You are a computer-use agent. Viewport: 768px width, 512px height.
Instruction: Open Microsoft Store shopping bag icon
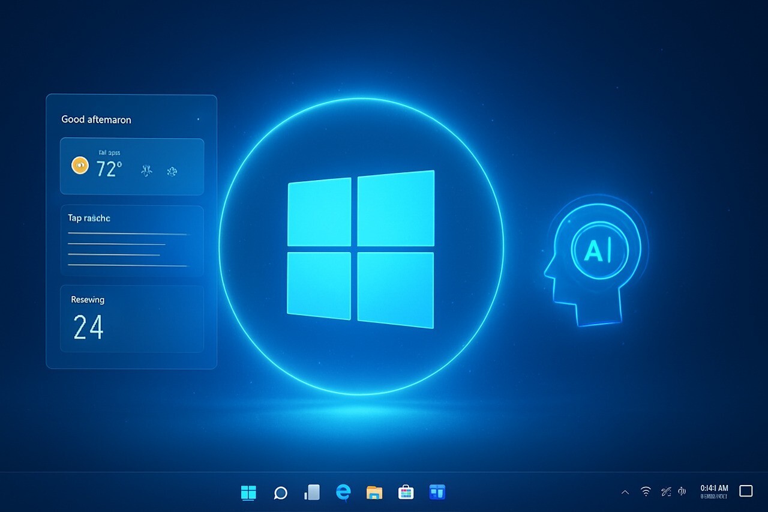(x=406, y=492)
